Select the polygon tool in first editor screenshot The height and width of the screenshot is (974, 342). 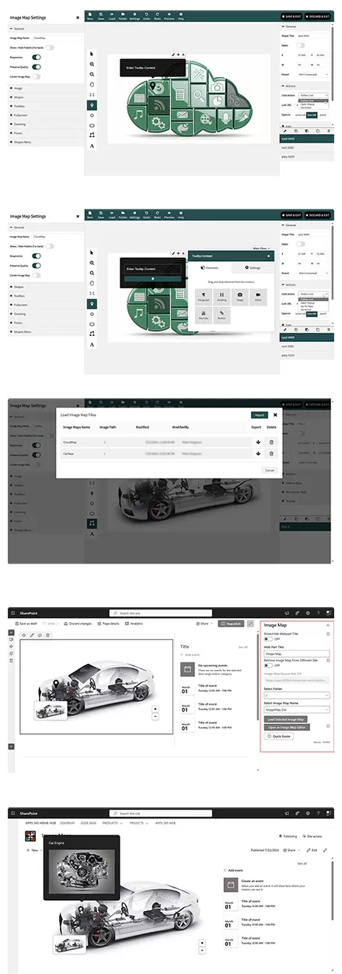(92, 135)
